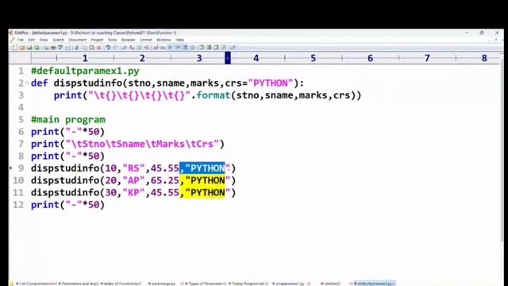This screenshot has height=286, width=508.
Task: Open the Search menu
Action: [x=58, y=40]
